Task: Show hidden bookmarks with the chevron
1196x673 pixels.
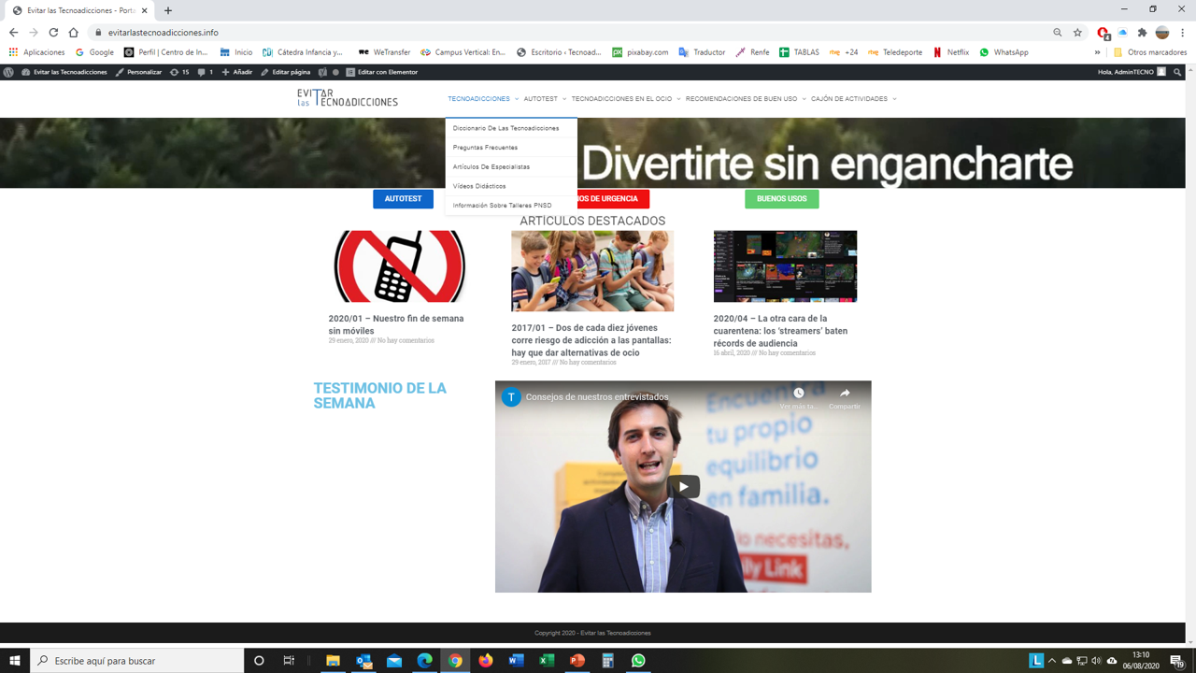Action: click(1097, 52)
